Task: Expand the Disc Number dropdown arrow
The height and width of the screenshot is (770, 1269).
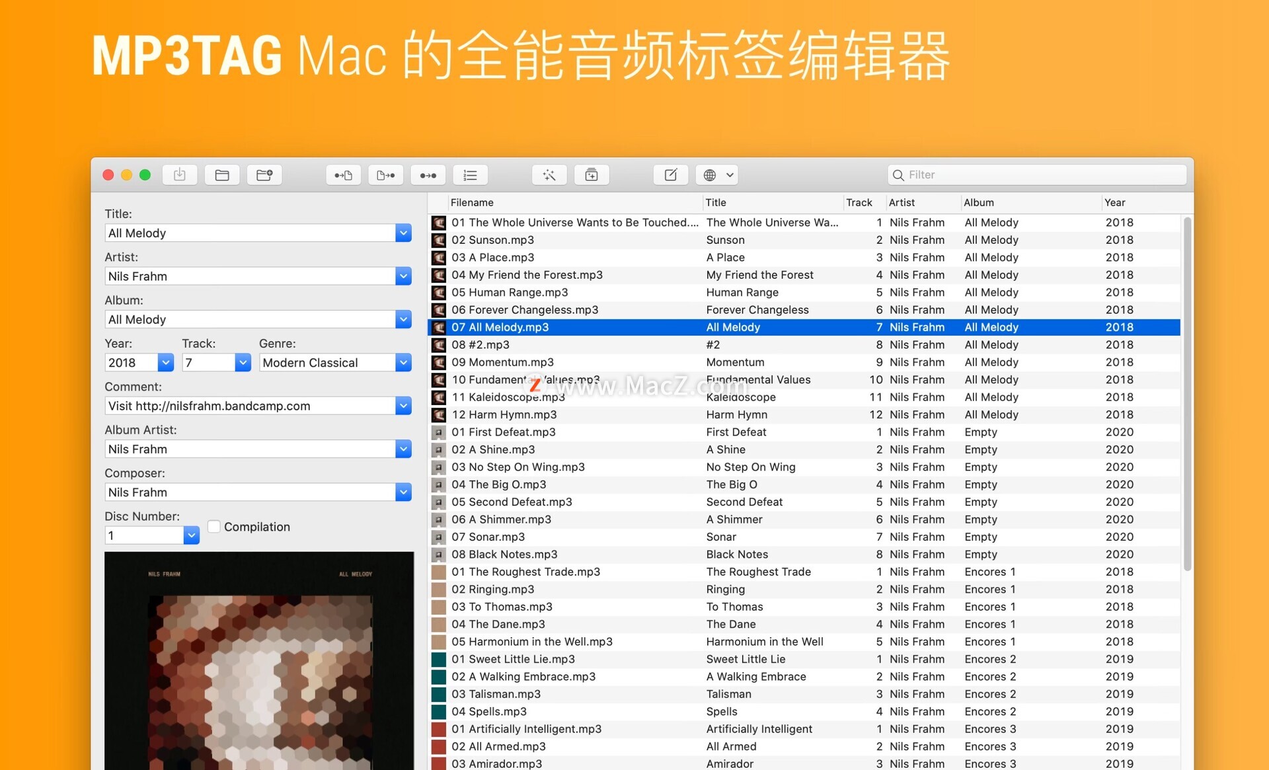Action: [x=191, y=535]
